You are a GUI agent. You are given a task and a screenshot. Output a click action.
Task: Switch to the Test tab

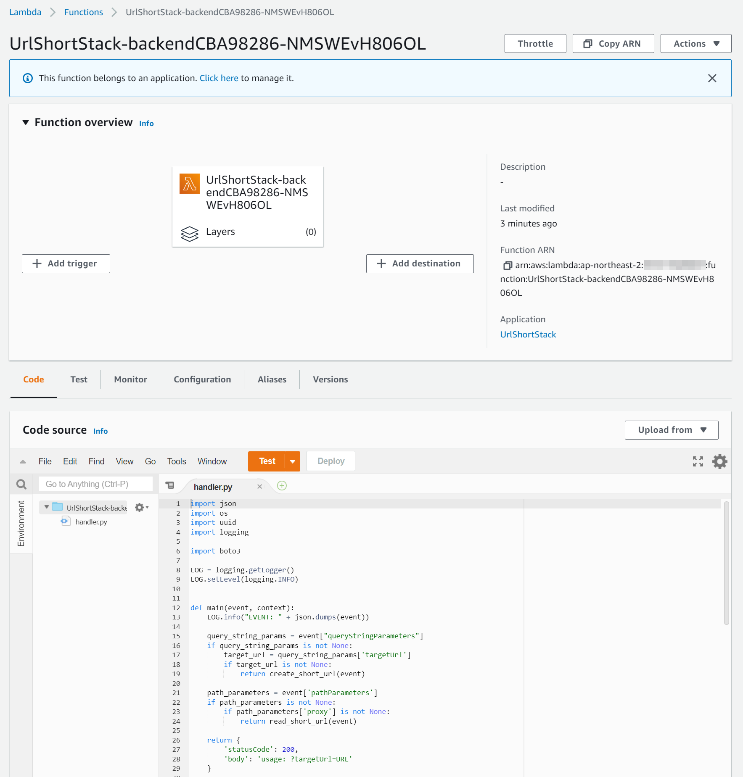79,379
